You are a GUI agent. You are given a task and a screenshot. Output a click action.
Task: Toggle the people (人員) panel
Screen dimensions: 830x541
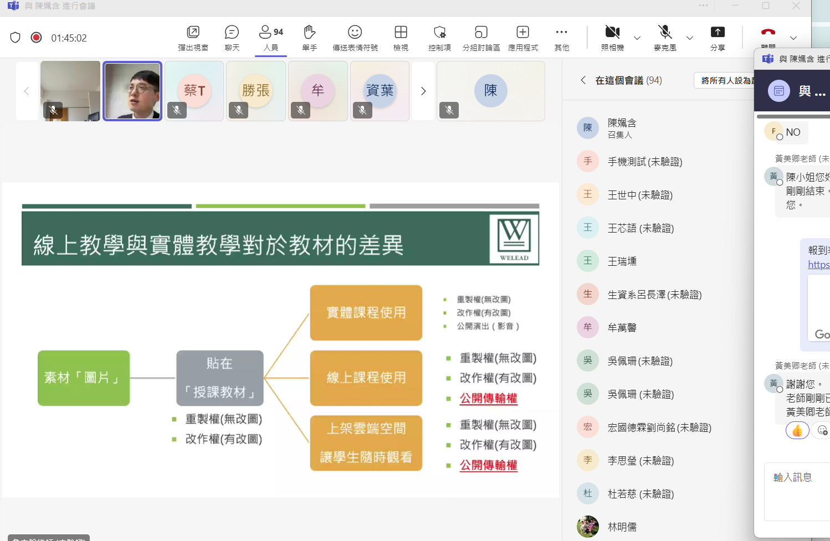coord(271,32)
